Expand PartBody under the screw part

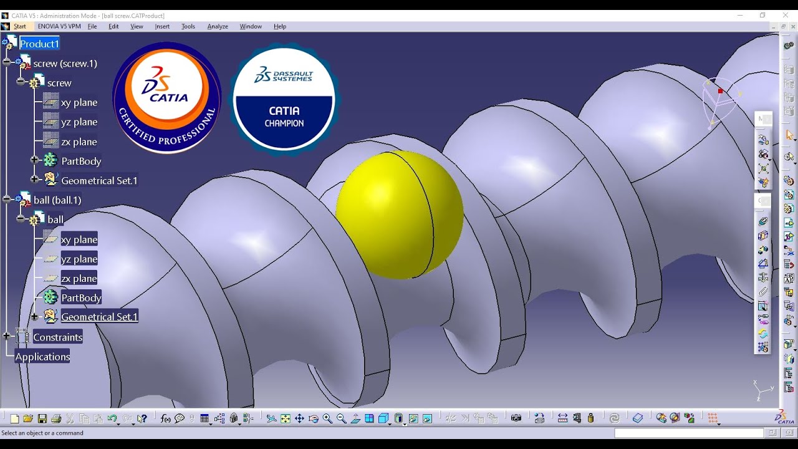(x=34, y=160)
